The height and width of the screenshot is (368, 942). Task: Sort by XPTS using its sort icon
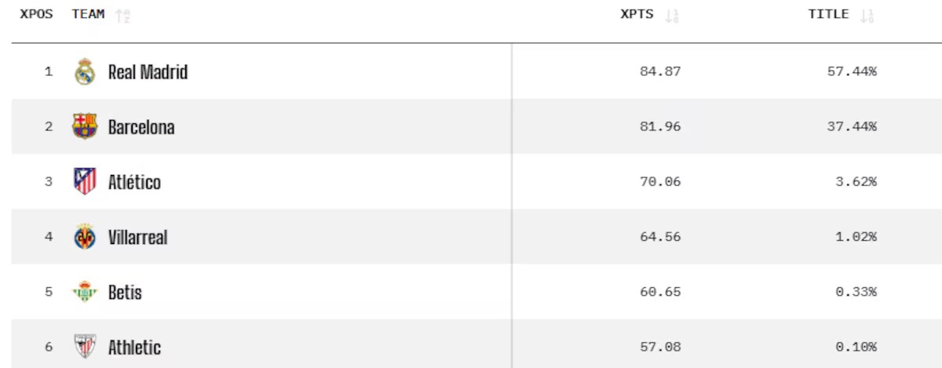tap(671, 16)
